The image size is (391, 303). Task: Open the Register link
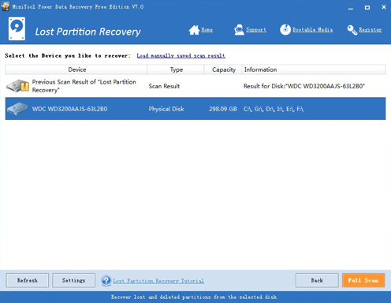(x=371, y=30)
